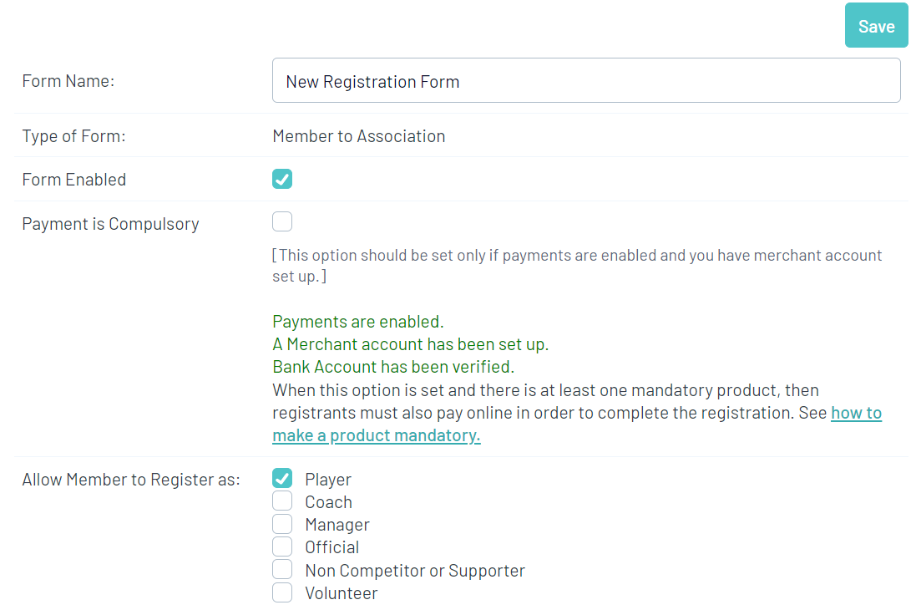
Task: Click the 'Form Enabled' label text
Action: [x=73, y=180]
